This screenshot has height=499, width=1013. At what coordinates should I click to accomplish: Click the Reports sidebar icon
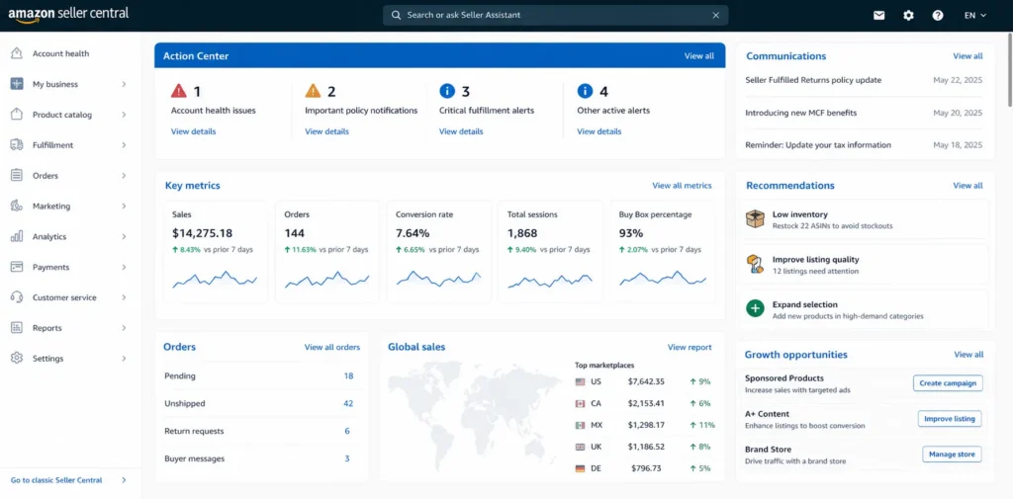click(x=17, y=328)
